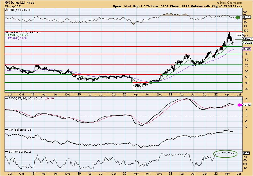Click the Chg +6.35 (+5.81%) value
Viewport: 253px width, 176px height.
point(226,6)
